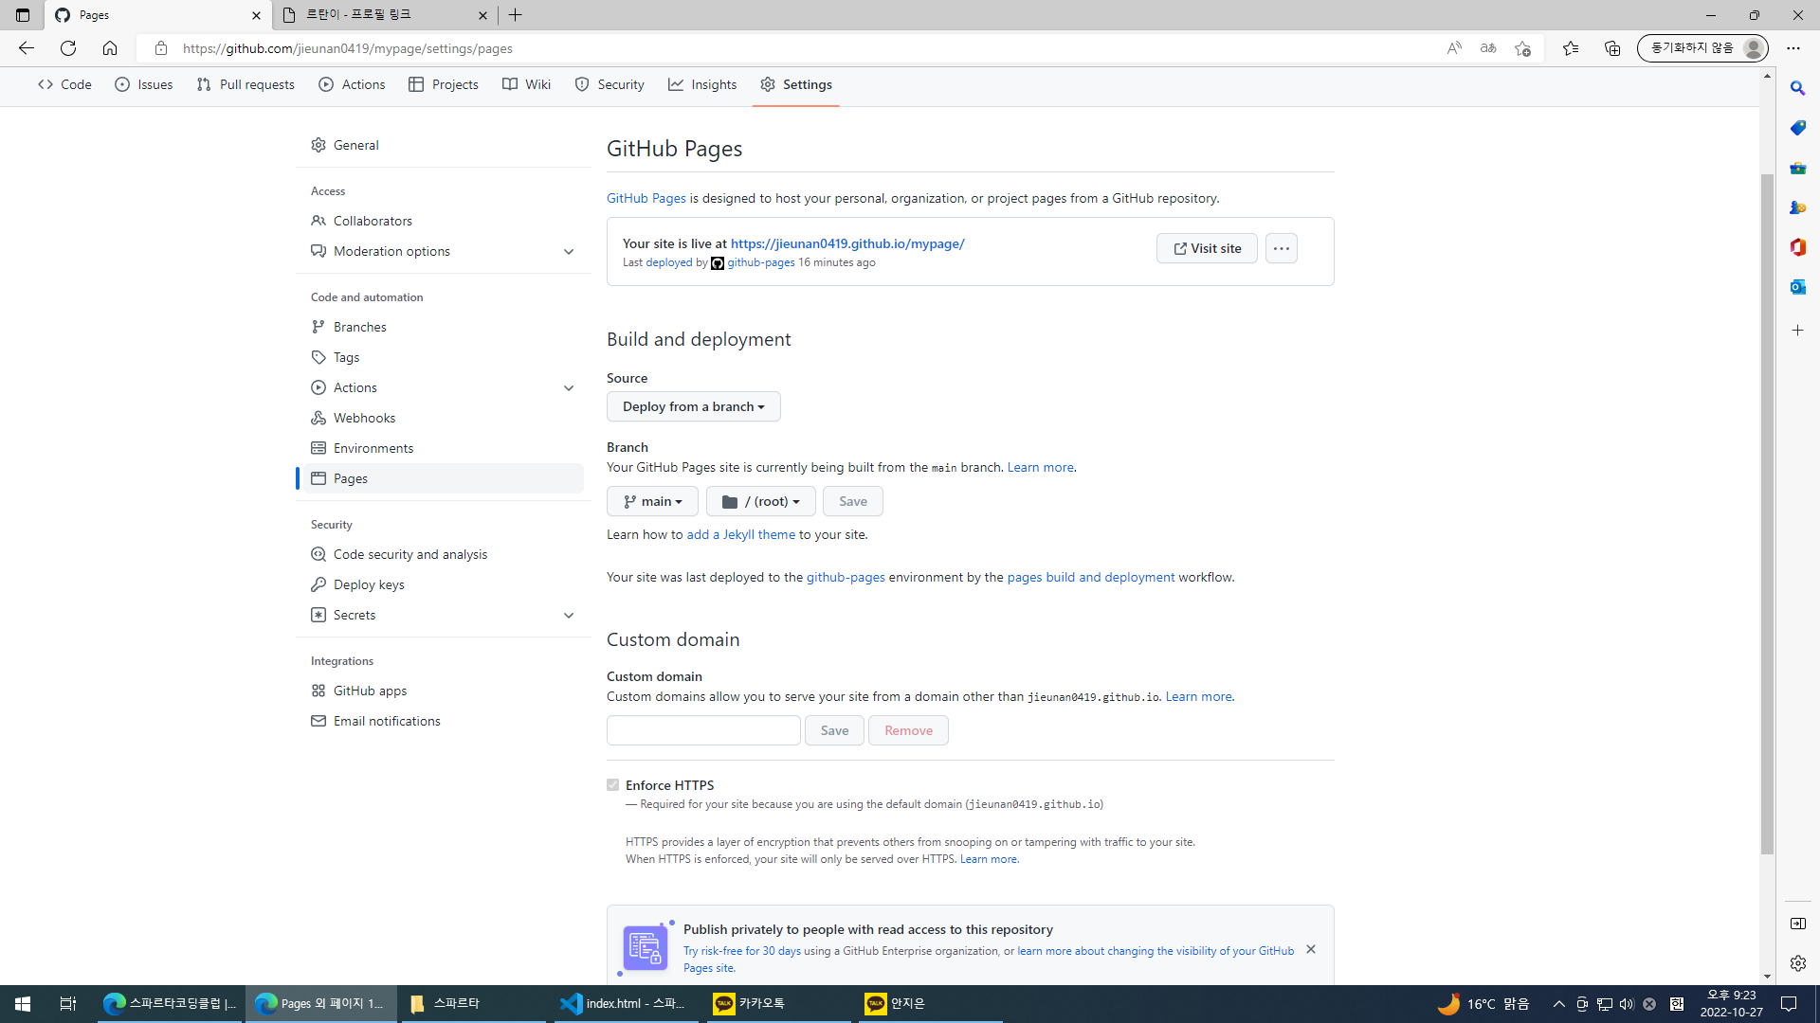Viewport: 1820px width, 1023px height.
Task: Switch to the second browser tab
Action: (385, 15)
